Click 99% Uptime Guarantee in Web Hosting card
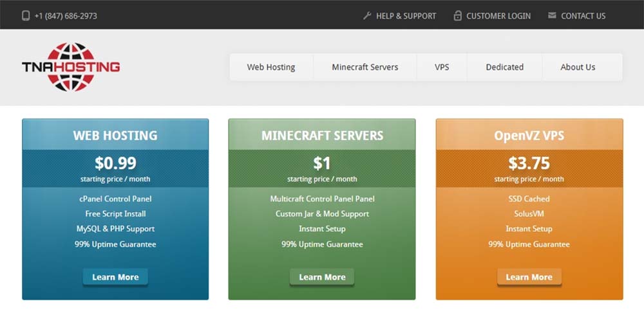The image size is (644, 315). tap(115, 244)
